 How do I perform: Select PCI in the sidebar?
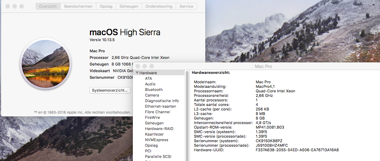[x=148, y=151]
